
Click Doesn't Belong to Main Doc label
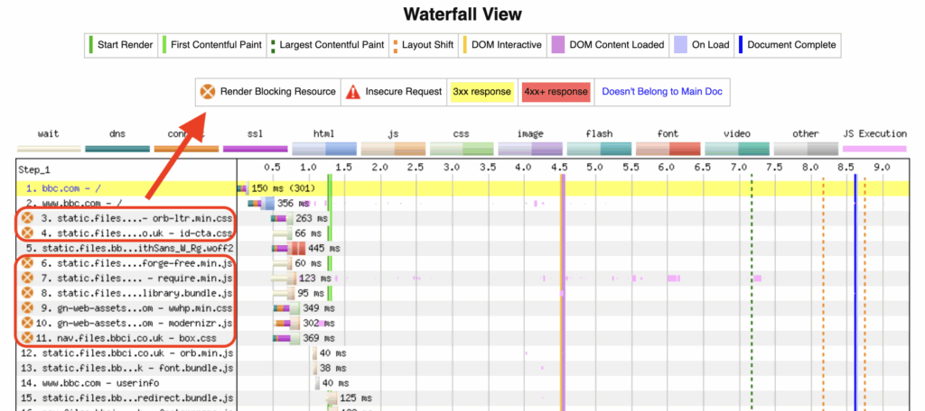[662, 92]
